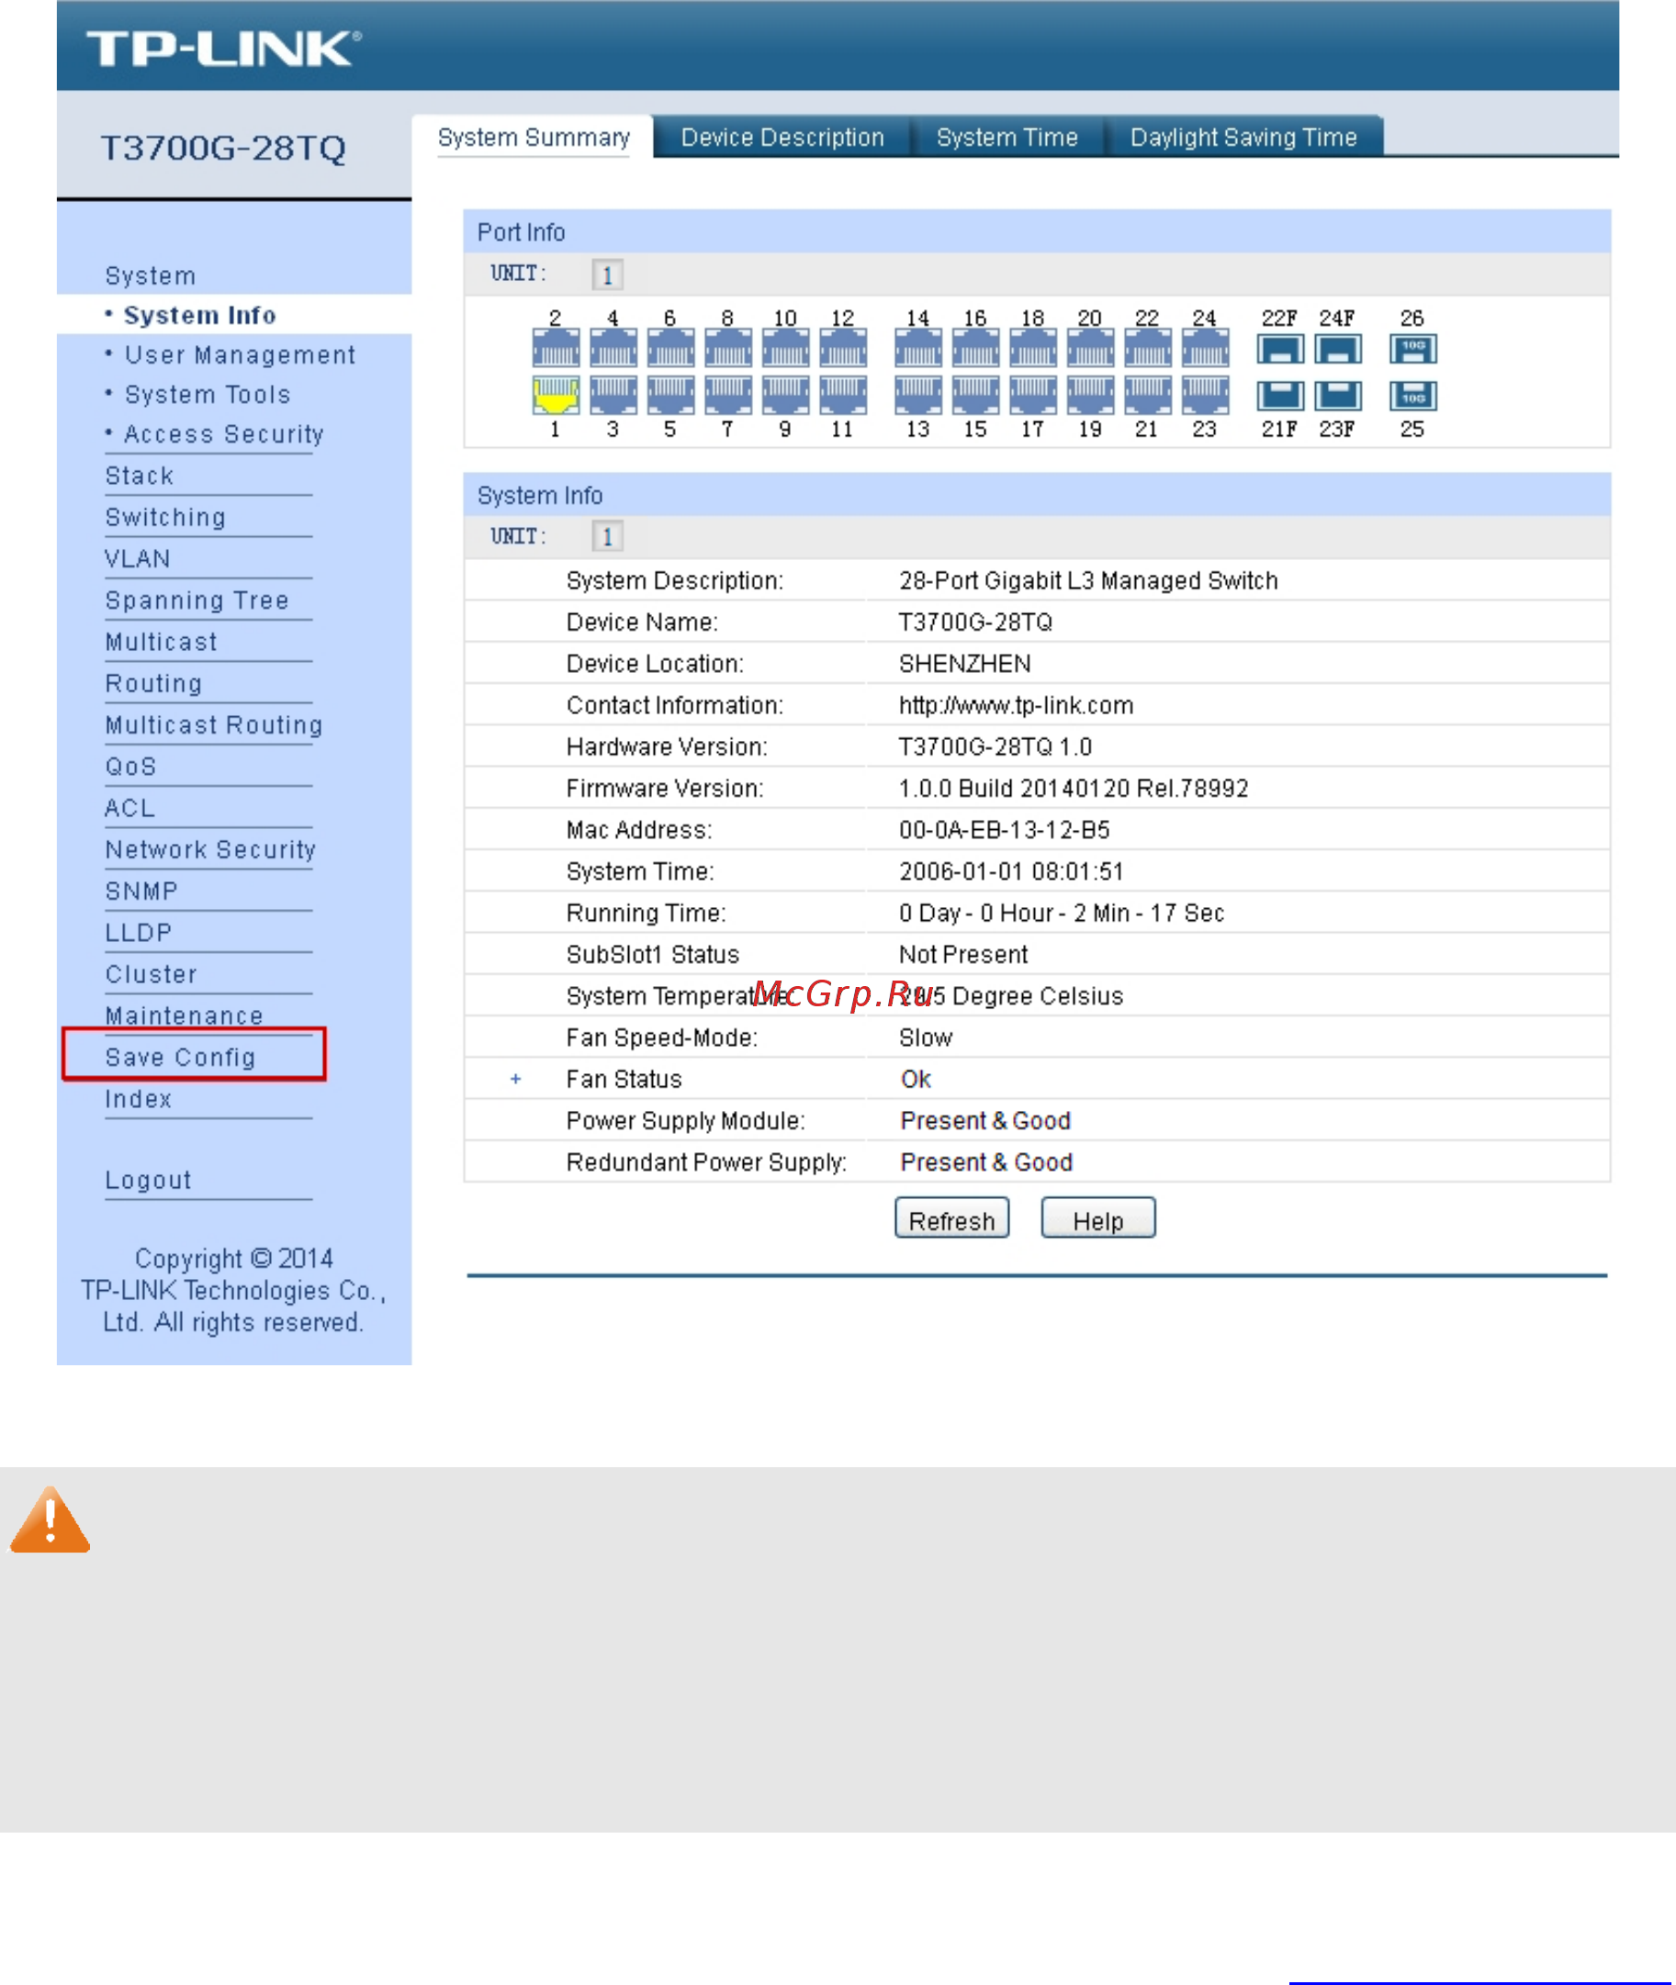
Task: Click port 18 icon
Action: pyautogui.click(x=1033, y=349)
